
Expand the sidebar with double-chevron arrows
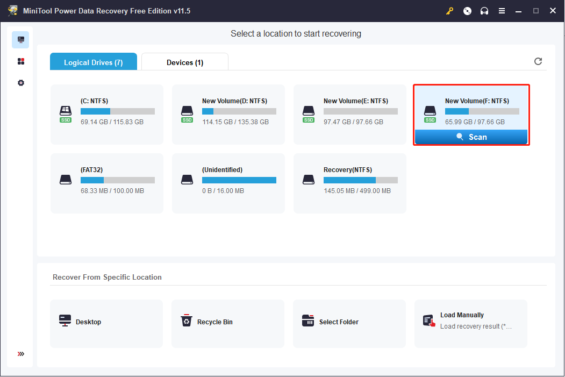[21, 353]
